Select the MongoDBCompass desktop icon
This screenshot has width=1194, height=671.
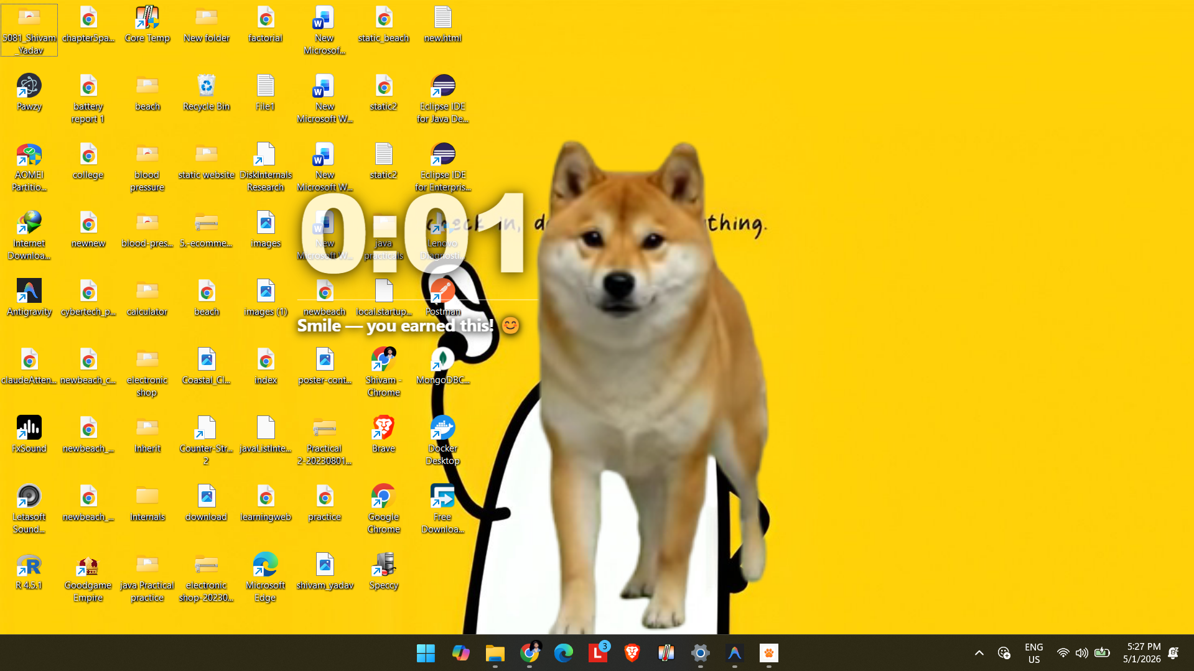tap(443, 366)
